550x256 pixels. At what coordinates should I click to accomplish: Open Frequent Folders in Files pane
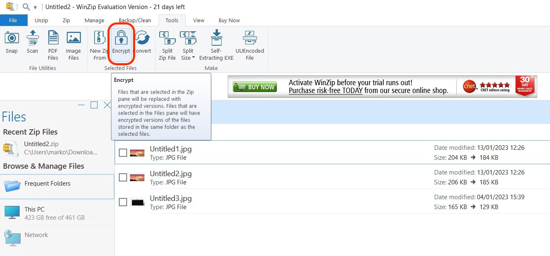[x=57, y=186]
